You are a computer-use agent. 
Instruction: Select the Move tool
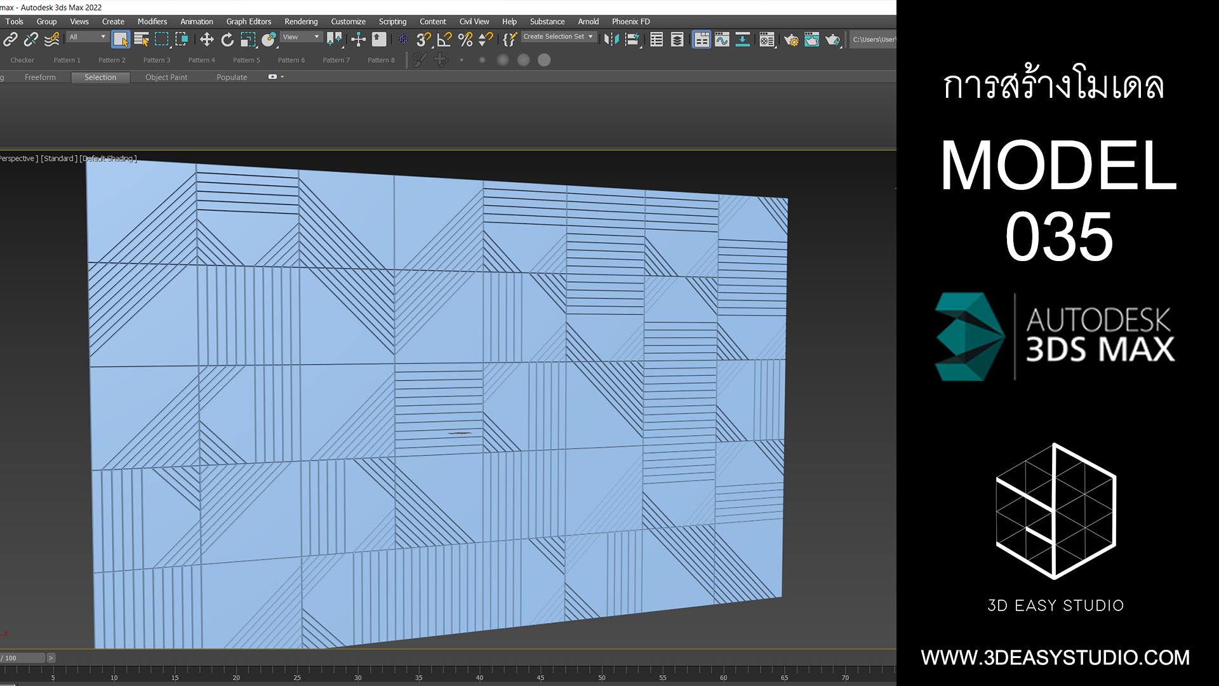tap(206, 40)
